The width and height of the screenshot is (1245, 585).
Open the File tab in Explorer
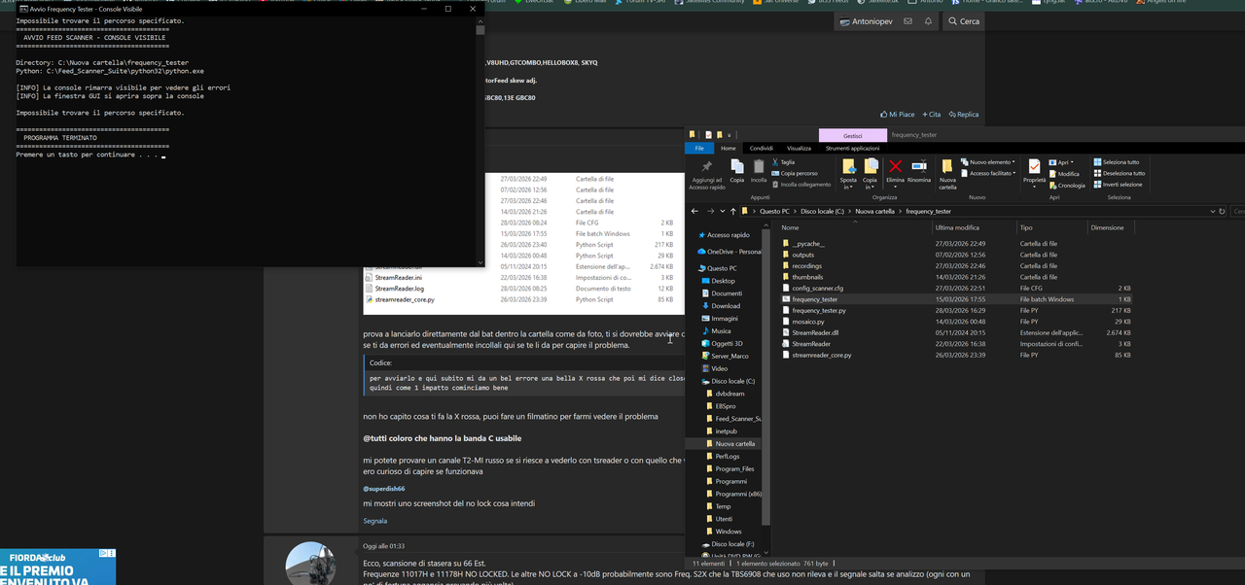(x=699, y=148)
